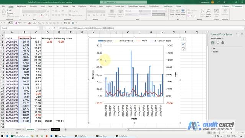Click the formula bar input
245x138 pixels.
pyautogui.click(x=150, y=28)
